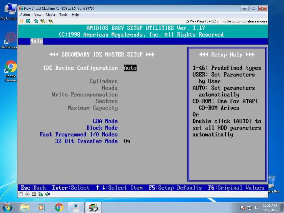Click the 297% mouse release status text

point(226,21)
